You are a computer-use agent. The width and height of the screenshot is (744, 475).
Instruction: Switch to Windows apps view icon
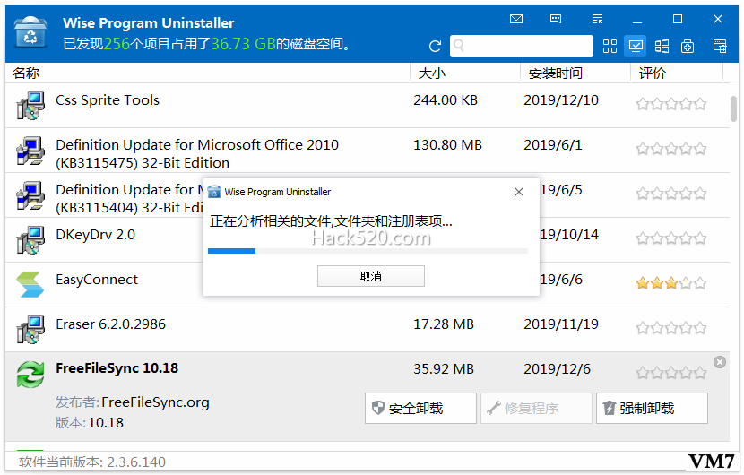click(x=662, y=46)
